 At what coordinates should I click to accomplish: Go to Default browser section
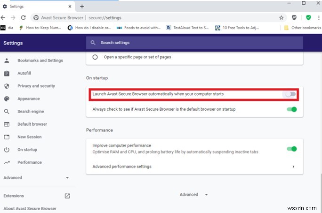[32, 124]
